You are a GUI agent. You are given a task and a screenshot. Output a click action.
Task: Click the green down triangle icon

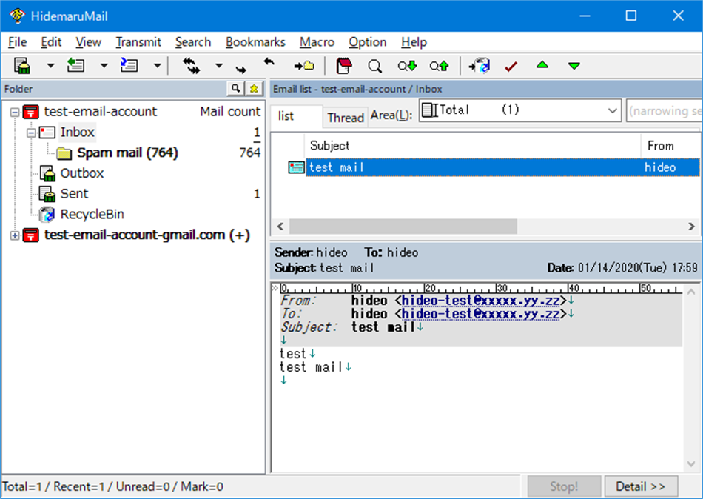574,67
